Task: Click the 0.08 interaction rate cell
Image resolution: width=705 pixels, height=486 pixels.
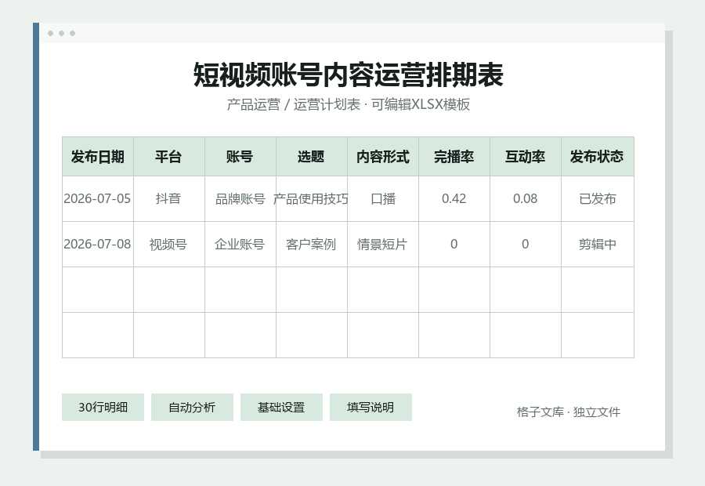Action: click(x=526, y=199)
